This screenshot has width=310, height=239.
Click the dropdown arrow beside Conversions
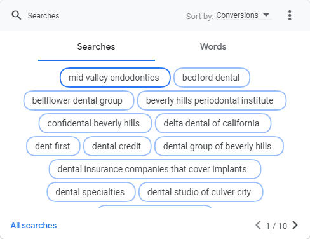[x=266, y=15]
